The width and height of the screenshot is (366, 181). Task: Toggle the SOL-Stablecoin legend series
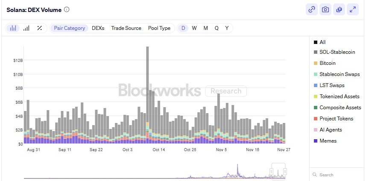pos(334,52)
